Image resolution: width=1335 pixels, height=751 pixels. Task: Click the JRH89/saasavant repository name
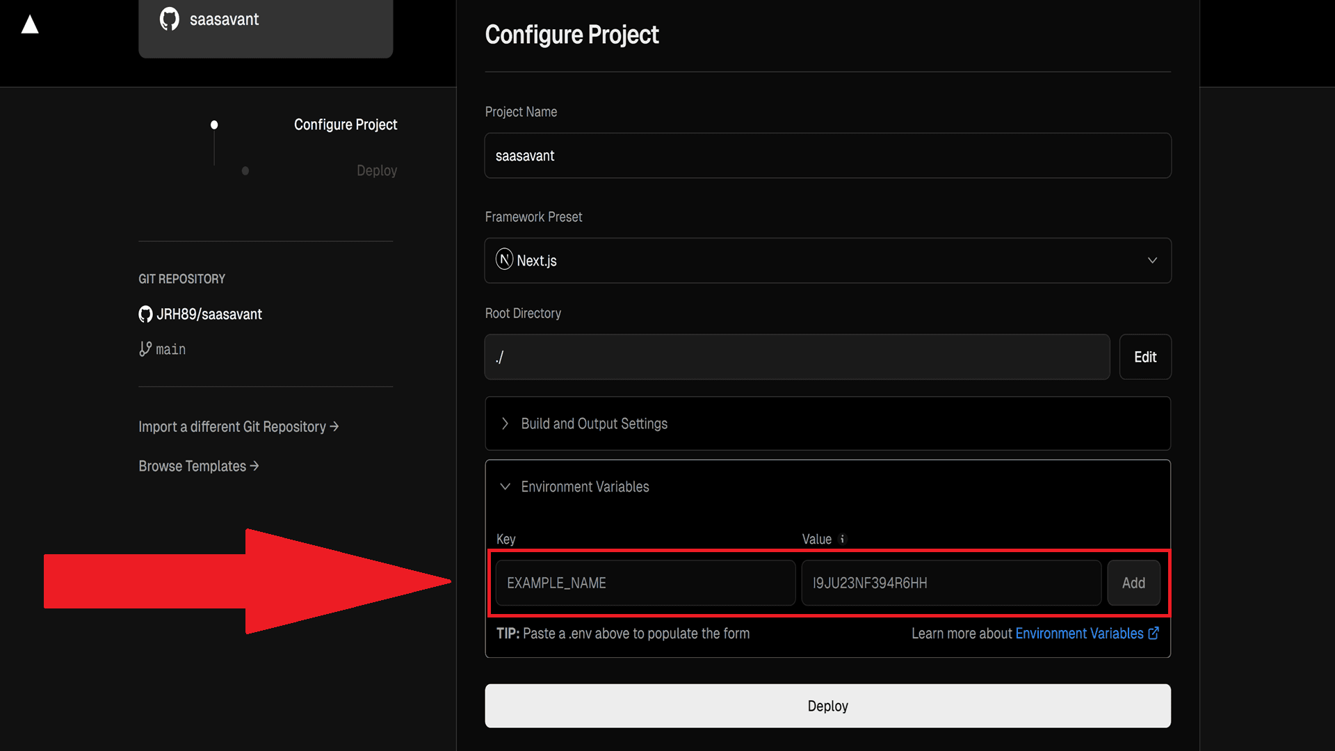(x=209, y=314)
